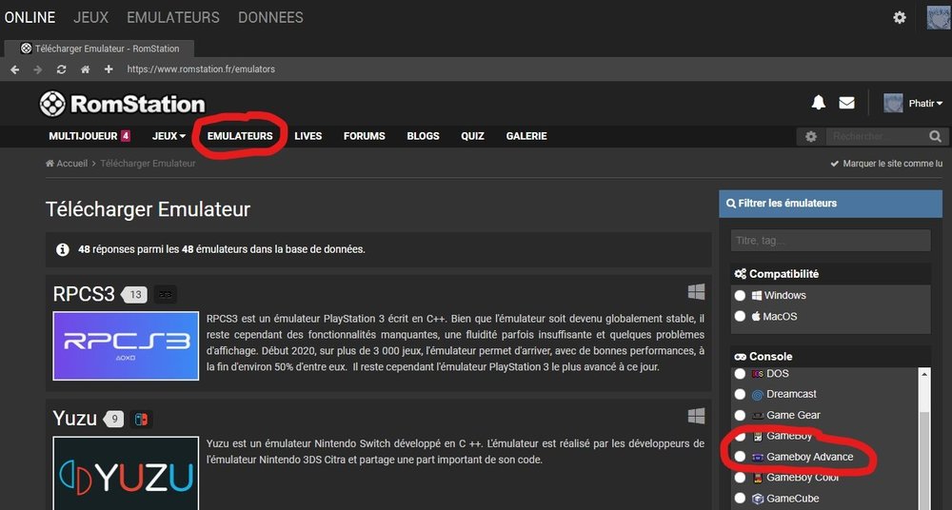Open messages via the envelope icon
Image resolution: width=952 pixels, height=510 pixels.
pos(846,103)
